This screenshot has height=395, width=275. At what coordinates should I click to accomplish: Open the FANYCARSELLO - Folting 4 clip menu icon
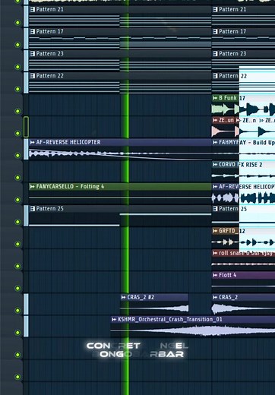[32, 187]
